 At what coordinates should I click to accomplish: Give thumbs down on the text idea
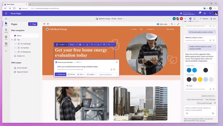coord(114,69)
